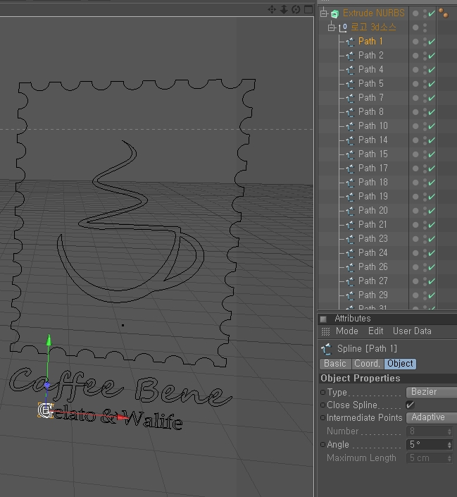
Task: Select the Object tab
Action: point(400,364)
